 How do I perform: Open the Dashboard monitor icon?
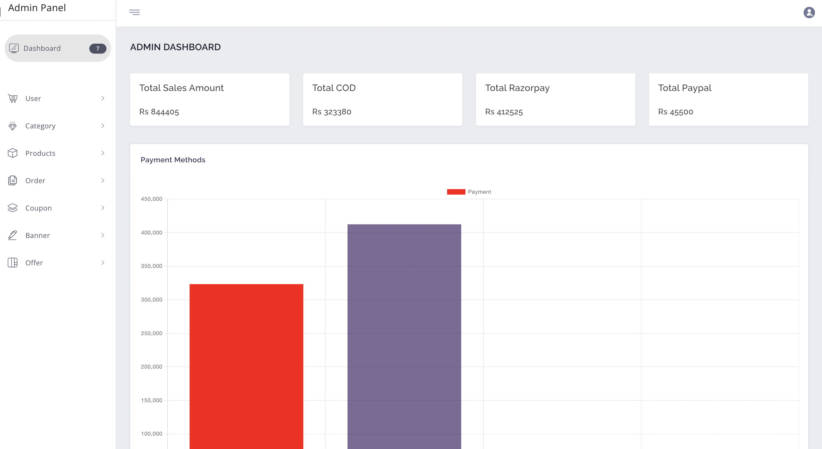pos(14,48)
